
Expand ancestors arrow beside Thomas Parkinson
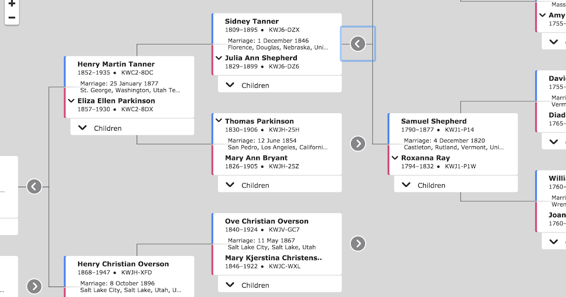tap(358, 143)
